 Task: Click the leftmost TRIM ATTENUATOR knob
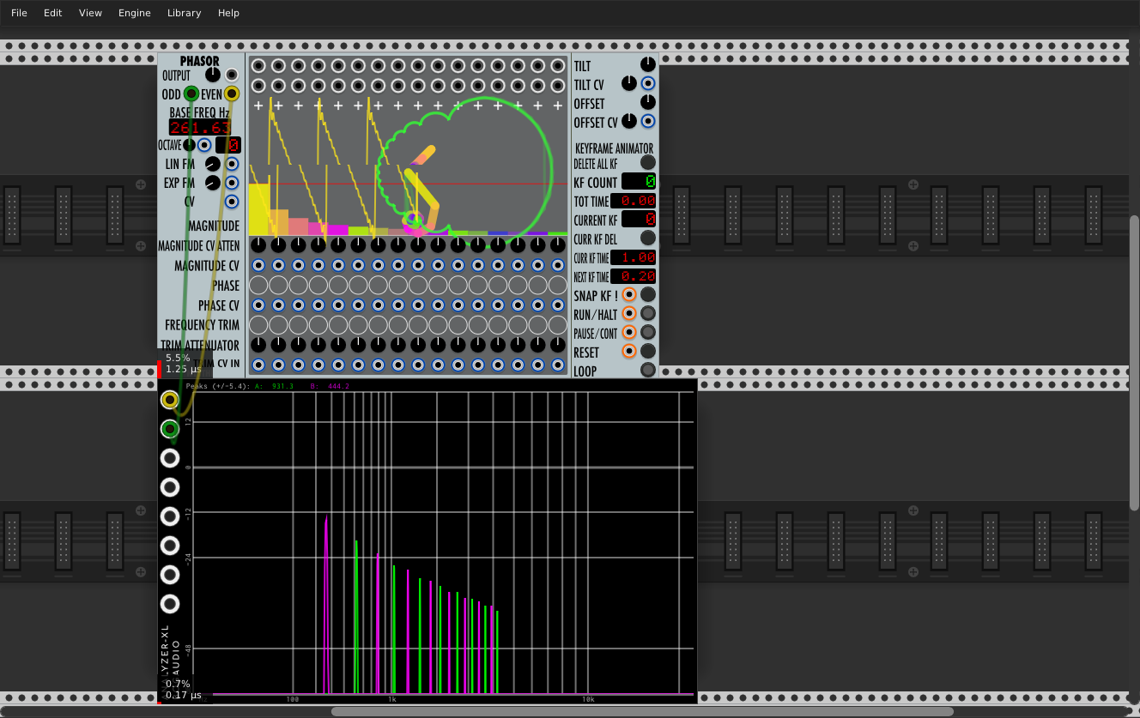click(258, 344)
